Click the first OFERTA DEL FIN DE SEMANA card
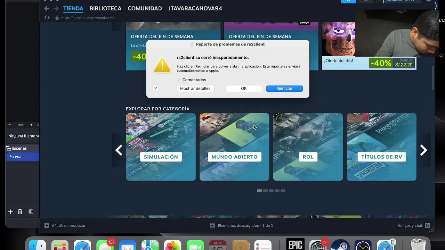 click(x=173, y=46)
